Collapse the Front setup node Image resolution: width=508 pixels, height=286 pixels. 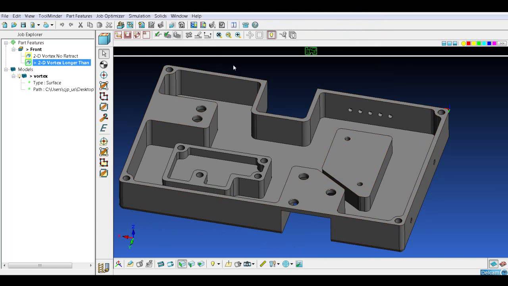point(13,49)
